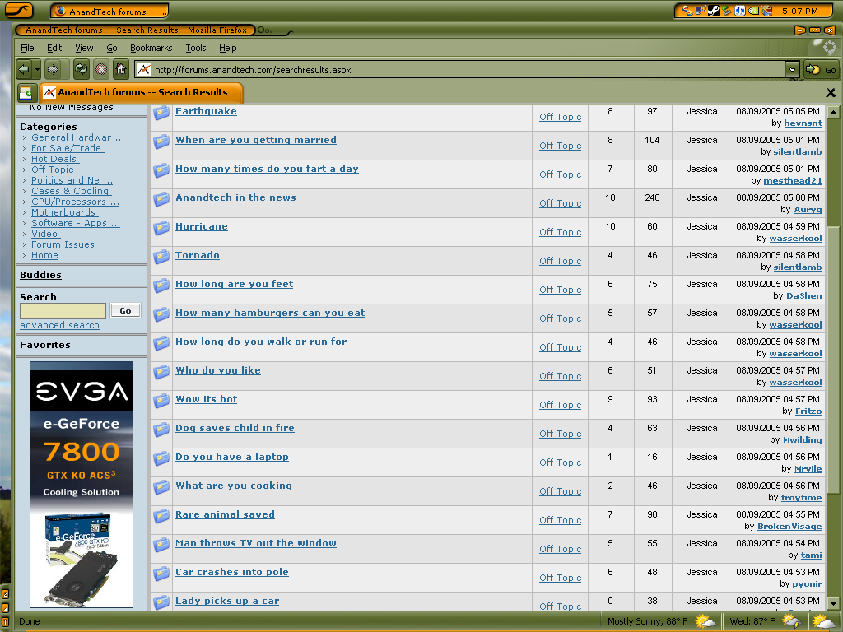Click the scroll-down arrow on the page scrollbar

point(832,604)
